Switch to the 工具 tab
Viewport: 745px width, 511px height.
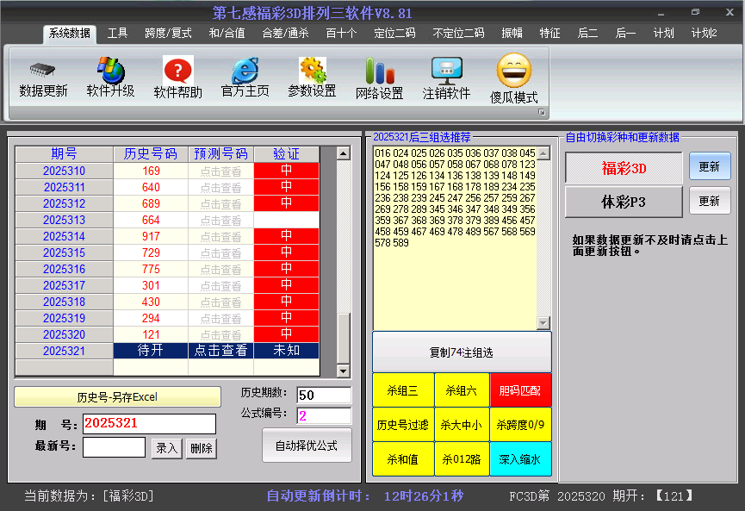pos(118,34)
